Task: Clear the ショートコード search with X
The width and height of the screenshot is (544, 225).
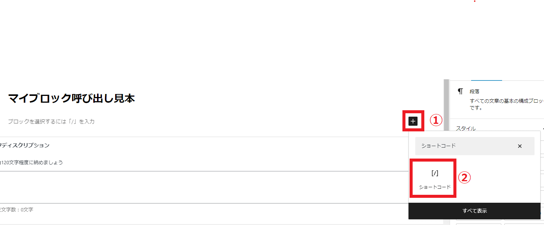Action: [520, 146]
